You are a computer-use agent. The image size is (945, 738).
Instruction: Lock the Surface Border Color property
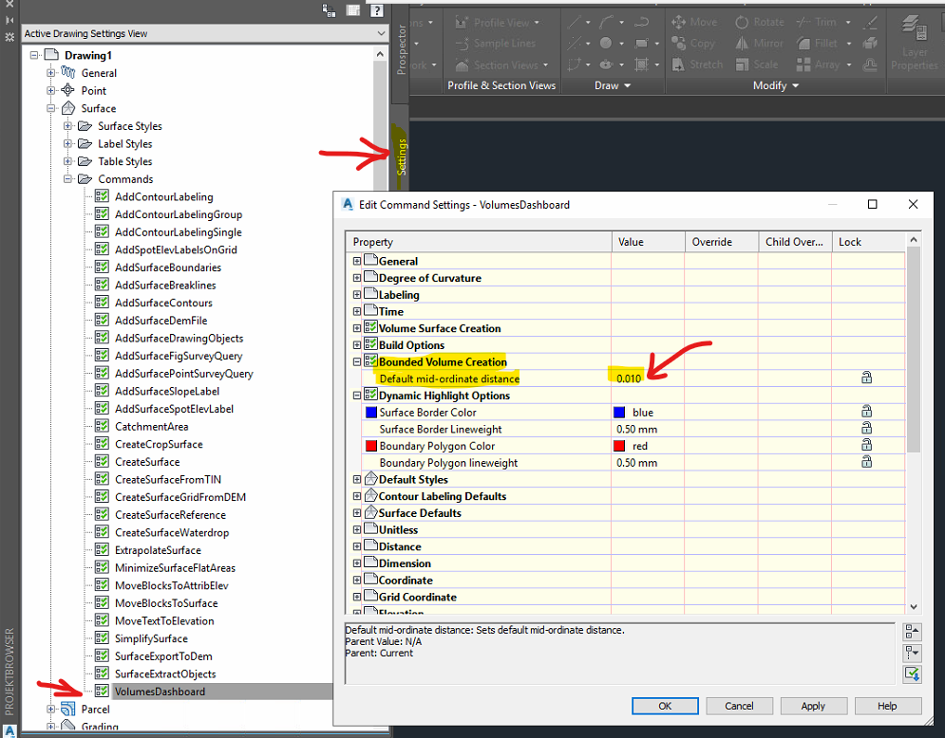865,412
